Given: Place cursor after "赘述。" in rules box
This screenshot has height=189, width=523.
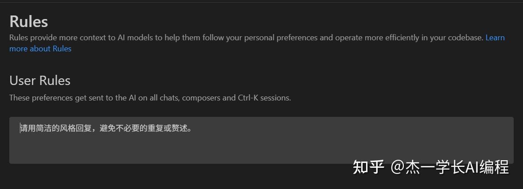Looking at the screenshot, I should 192,129.
